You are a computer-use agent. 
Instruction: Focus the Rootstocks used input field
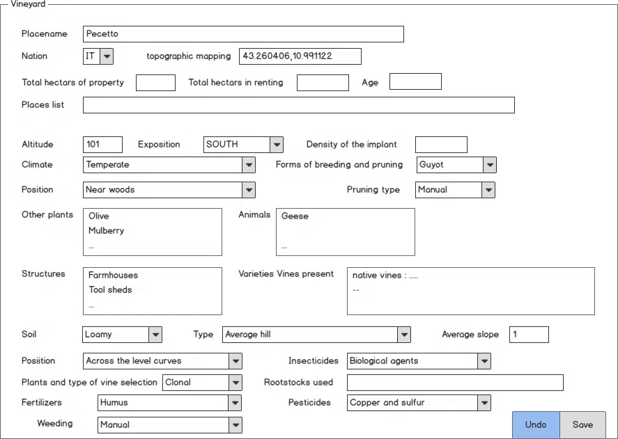(455, 383)
